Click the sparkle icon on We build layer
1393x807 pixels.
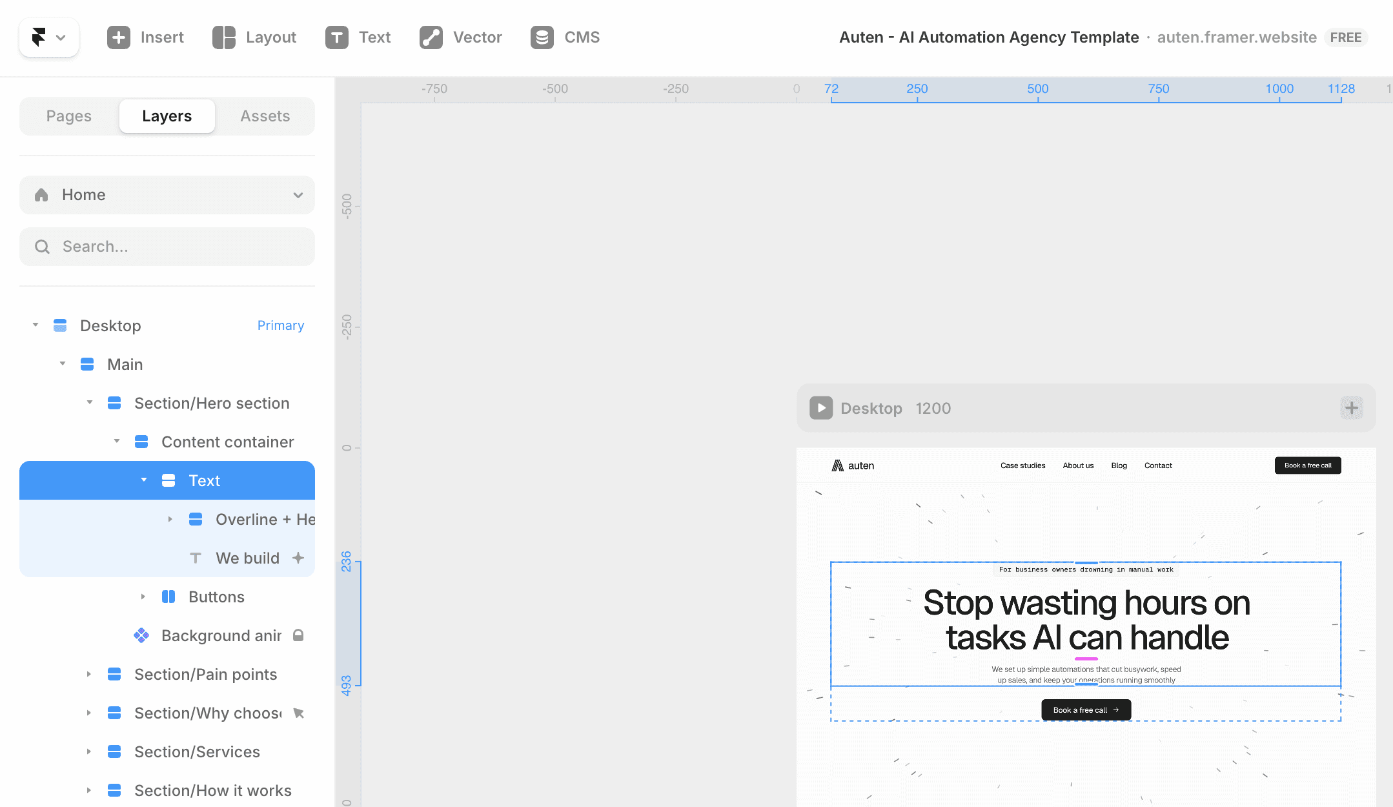pyautogui.click(x=298, y=558)
